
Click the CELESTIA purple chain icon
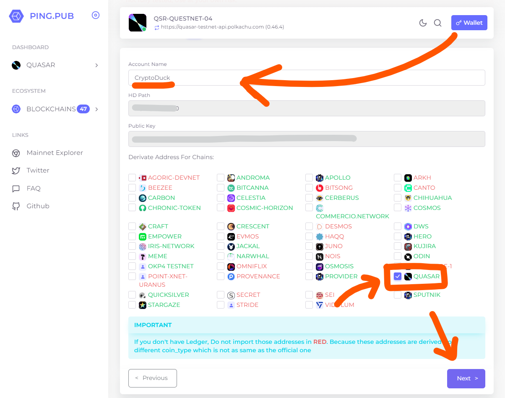[231, 198]
